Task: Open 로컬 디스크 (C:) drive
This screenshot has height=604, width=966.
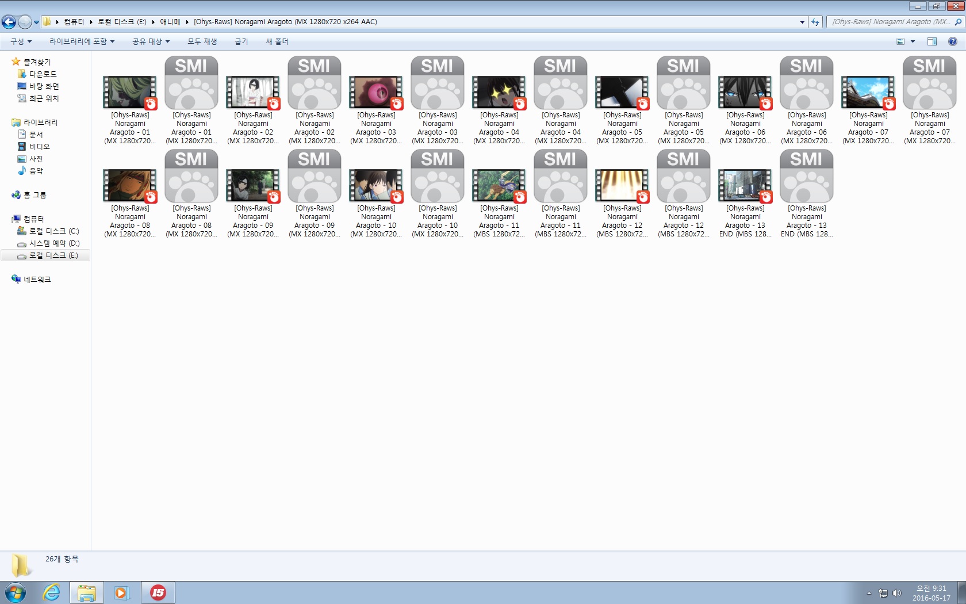Action: pos(48,231)
